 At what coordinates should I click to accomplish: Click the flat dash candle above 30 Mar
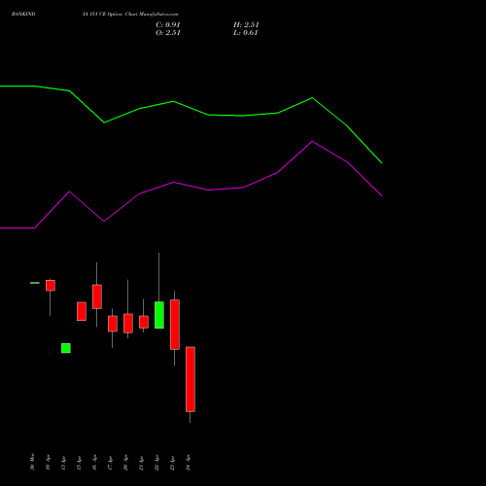[35, 283]
